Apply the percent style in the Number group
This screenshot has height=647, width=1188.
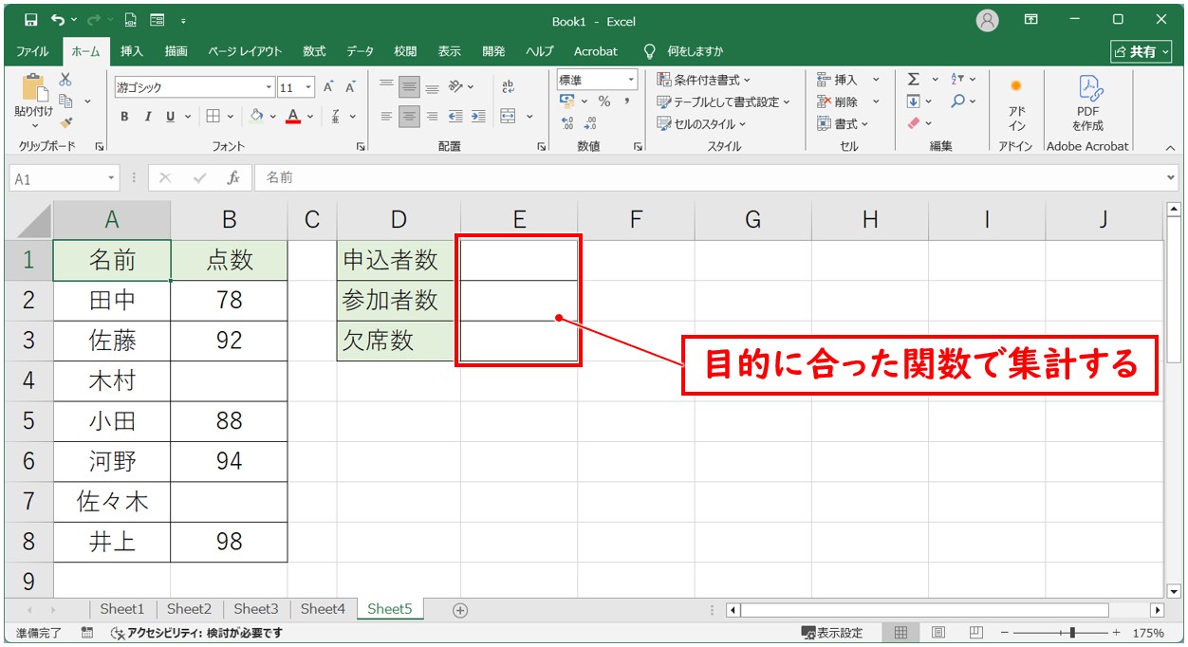[603, 102]
